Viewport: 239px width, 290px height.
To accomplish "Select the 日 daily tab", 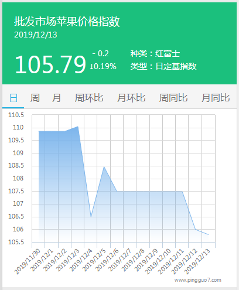I will pyautogui.click(x=13, y=98).
